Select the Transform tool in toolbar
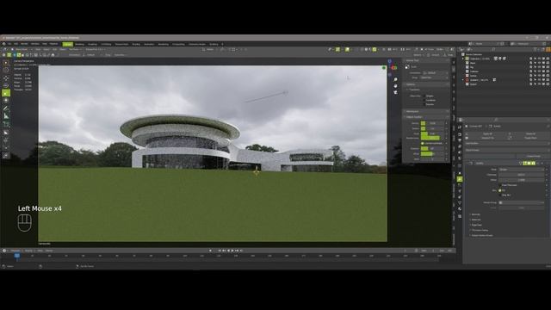The height and width of the screenshot is (310, 551). tap(6, 100)
